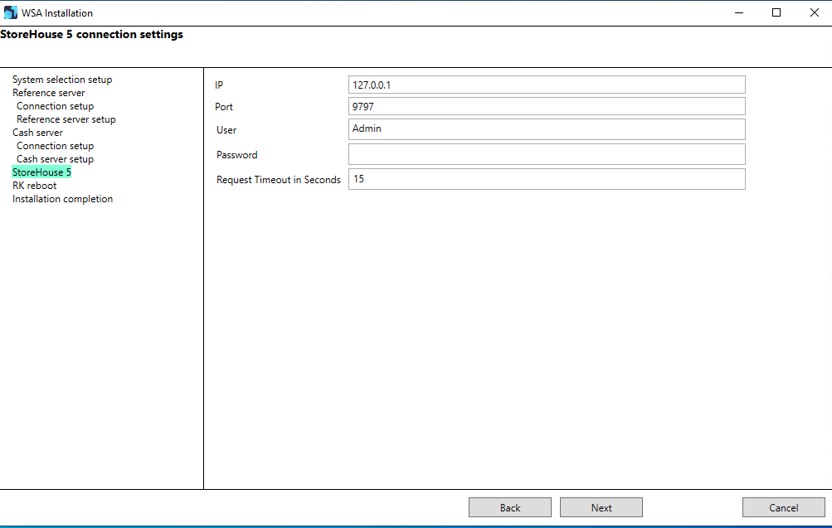832x528 pixels.
Task: Click the Request Timeout field with 15
Action: (547, 179)
